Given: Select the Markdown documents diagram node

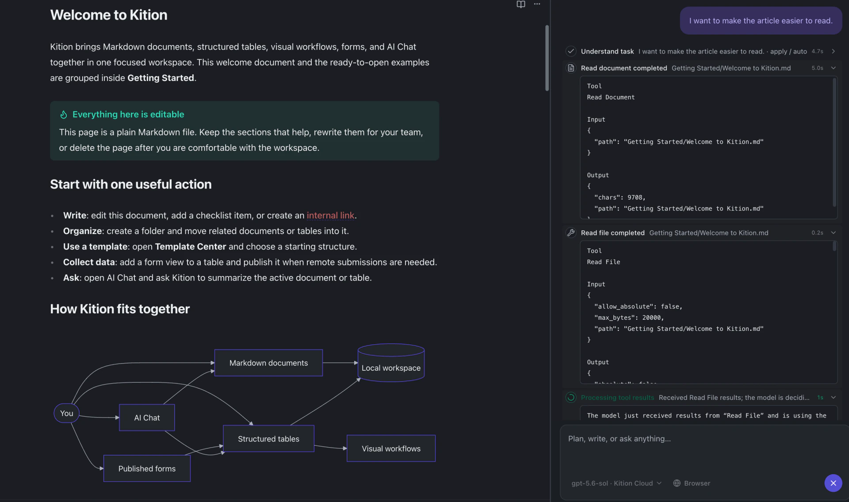Looking at the screenshot, I should point(268,363).
